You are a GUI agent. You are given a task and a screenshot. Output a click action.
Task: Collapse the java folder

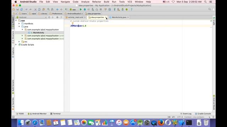click(x=19, y=26)
